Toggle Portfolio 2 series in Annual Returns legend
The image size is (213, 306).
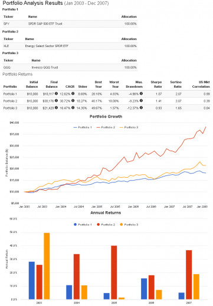[106, 225]
